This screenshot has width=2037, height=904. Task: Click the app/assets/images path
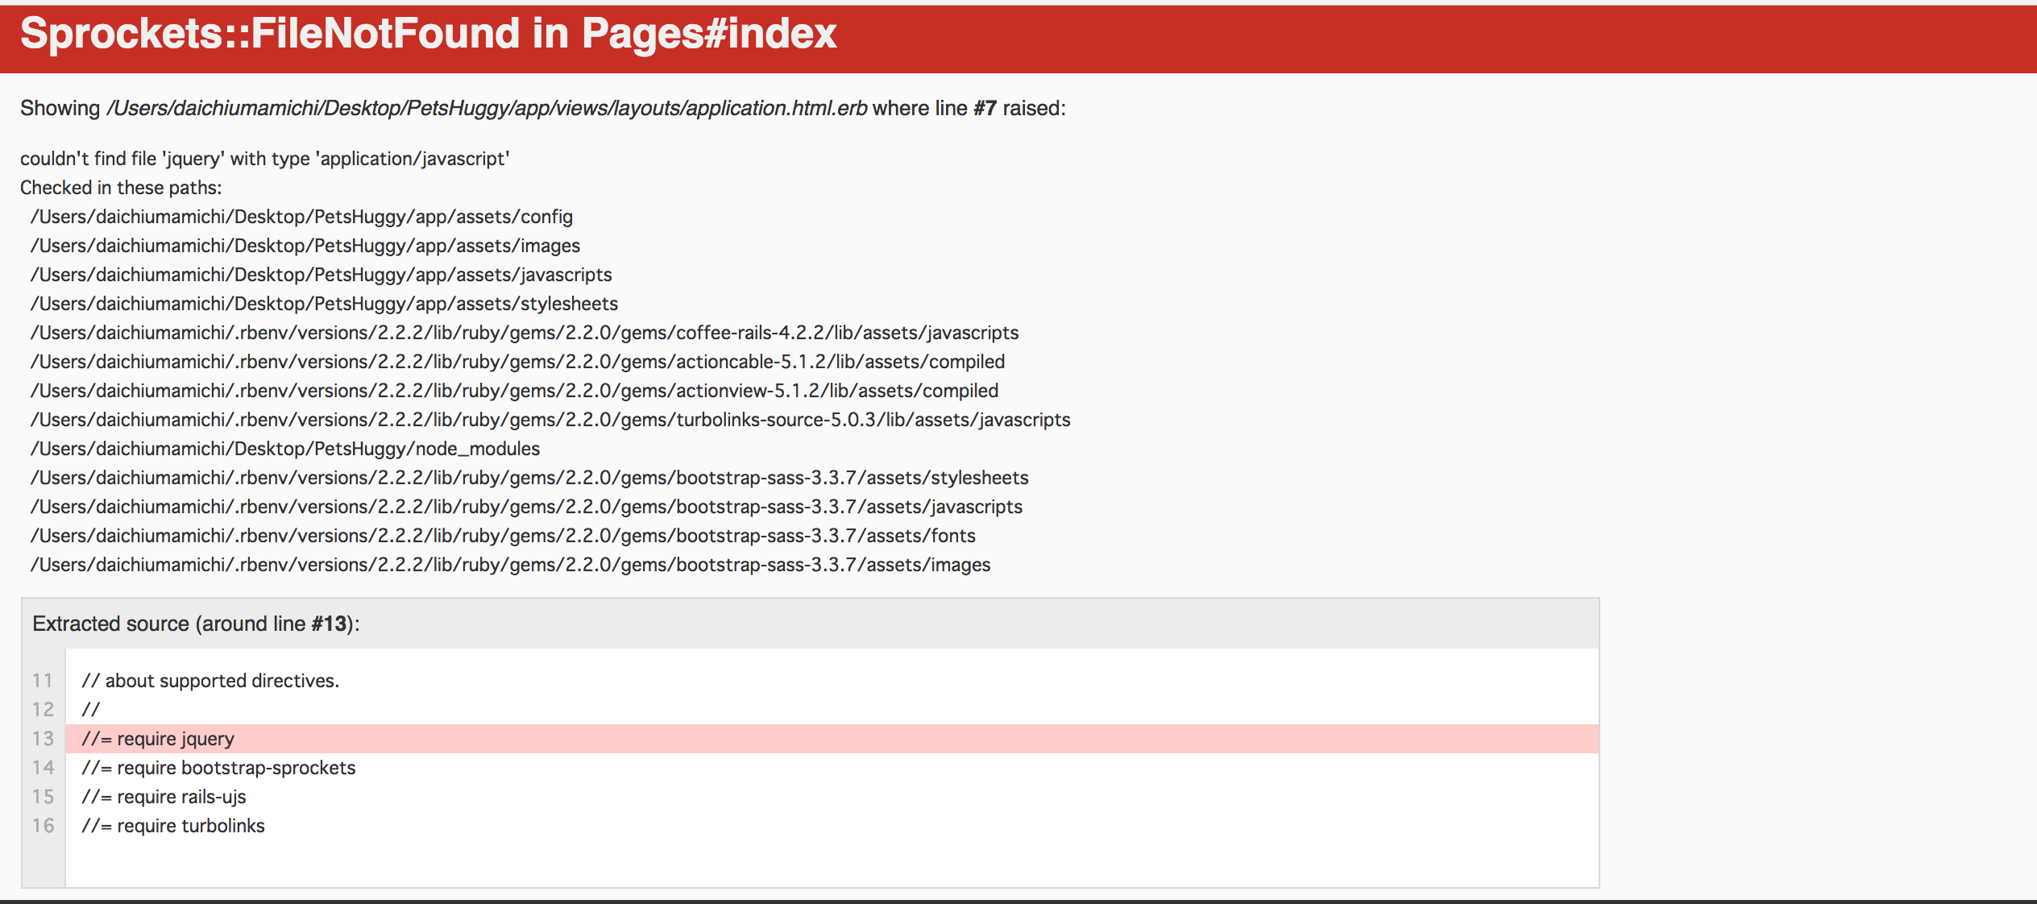click(x=305, y=245)
